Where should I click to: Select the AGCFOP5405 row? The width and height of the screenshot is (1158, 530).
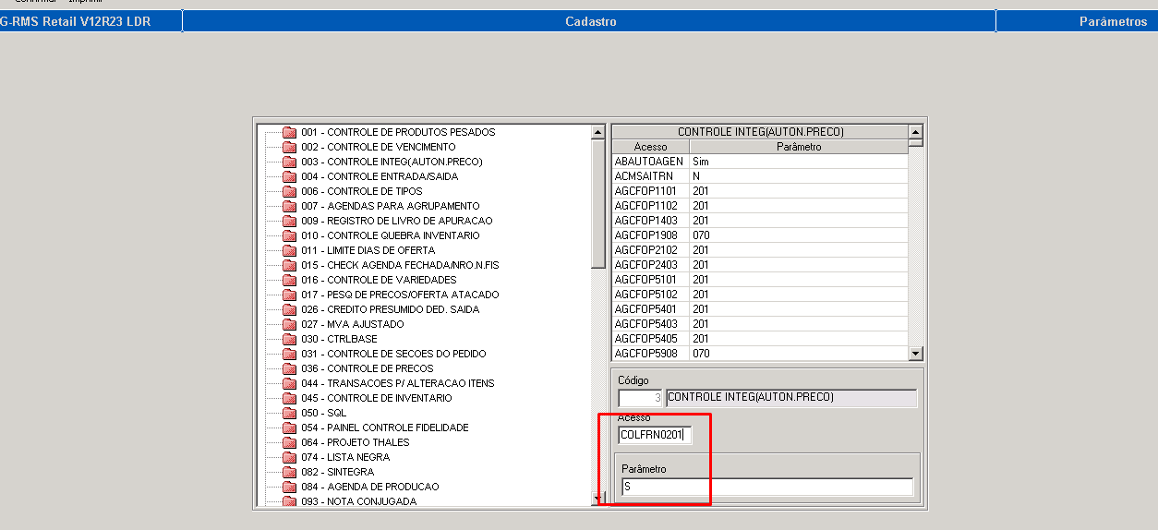click(759, 339)
